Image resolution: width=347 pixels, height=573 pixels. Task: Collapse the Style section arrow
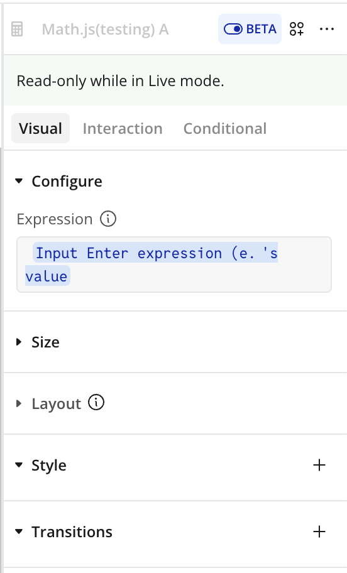point(19,465)
